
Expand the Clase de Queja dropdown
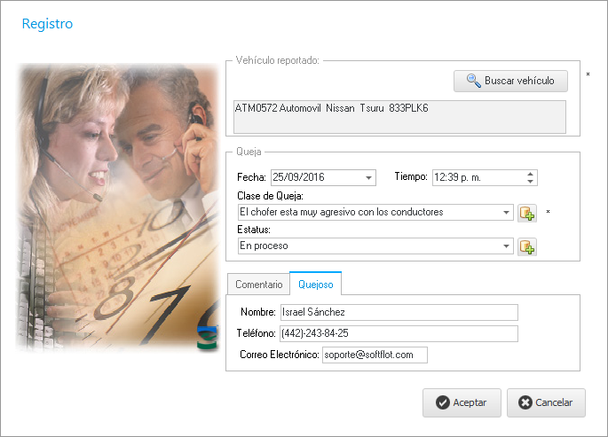tap(507, 213)
